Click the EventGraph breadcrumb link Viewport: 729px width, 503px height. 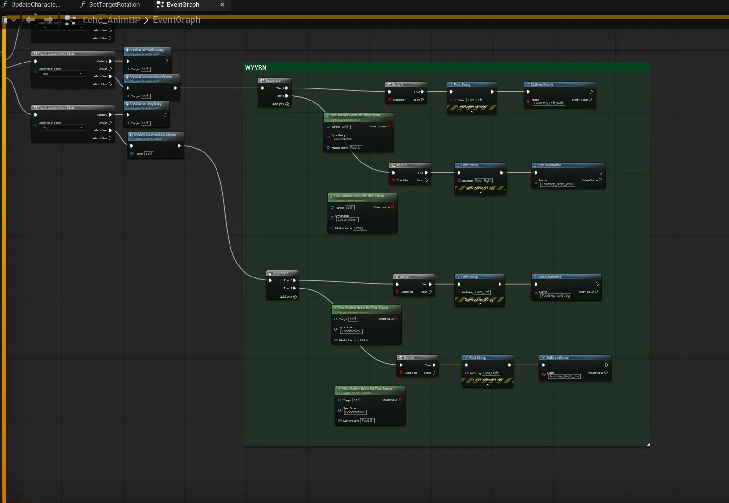click(x=177, y=20)
